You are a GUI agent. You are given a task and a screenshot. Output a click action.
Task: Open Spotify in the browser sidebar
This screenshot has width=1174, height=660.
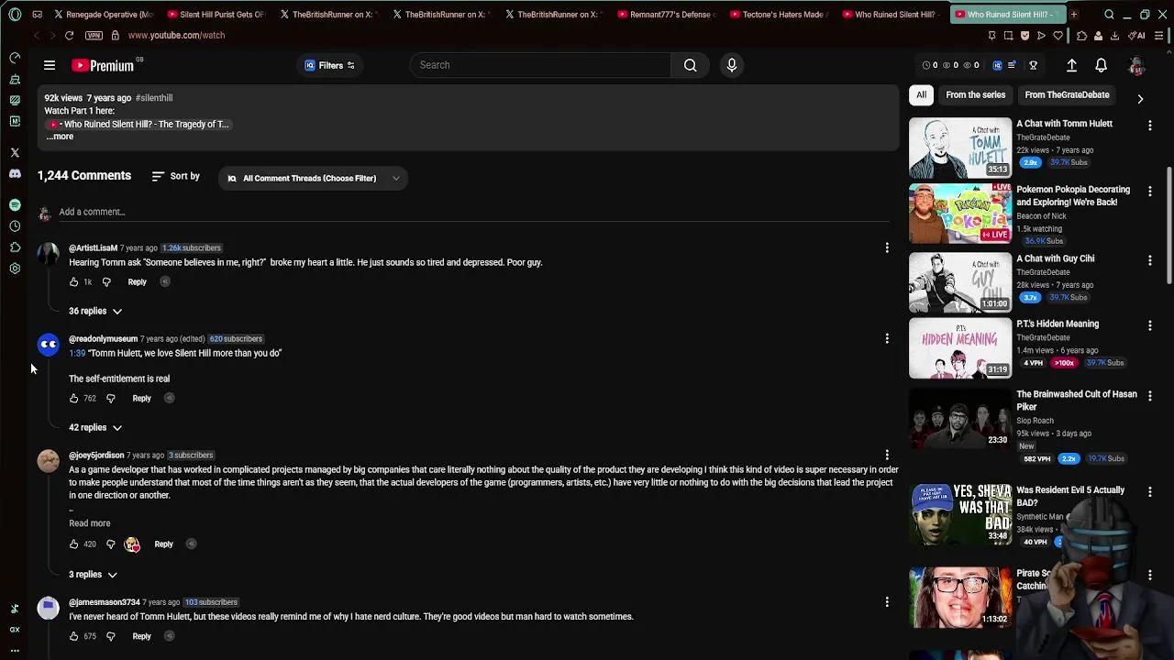pyautogui.click(x=15, y=204)
